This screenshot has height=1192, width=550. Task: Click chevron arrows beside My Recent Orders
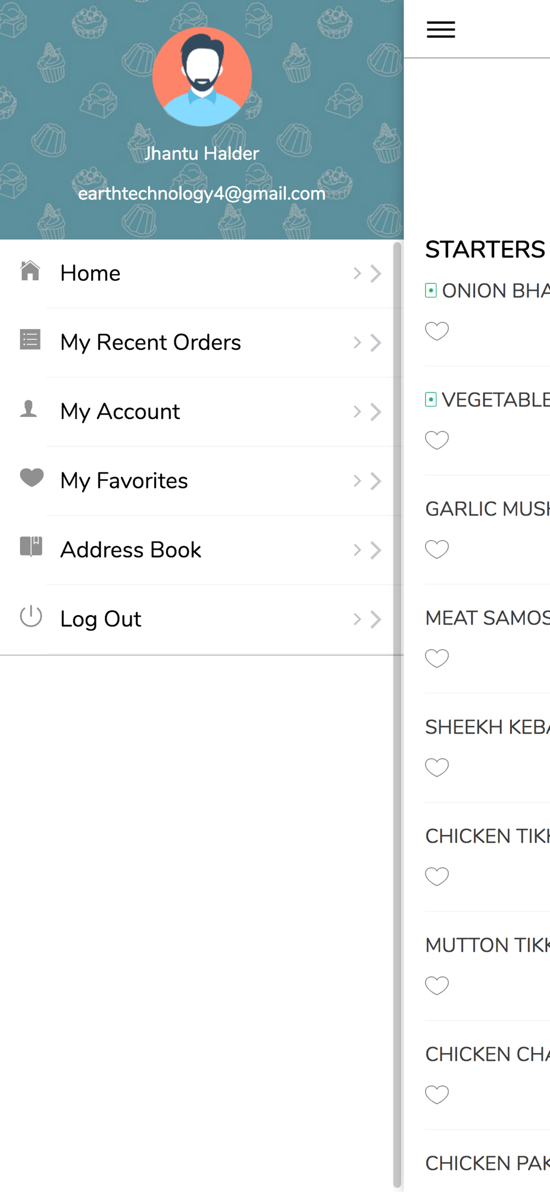pos(367,343)
